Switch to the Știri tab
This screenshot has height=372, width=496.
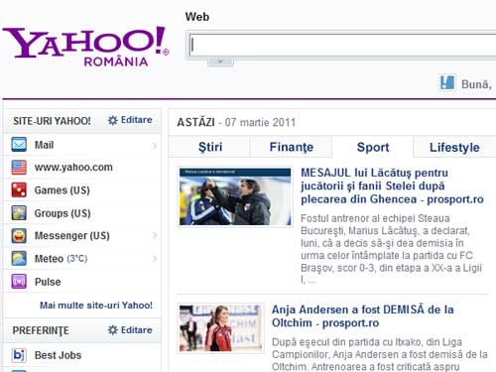210,147
